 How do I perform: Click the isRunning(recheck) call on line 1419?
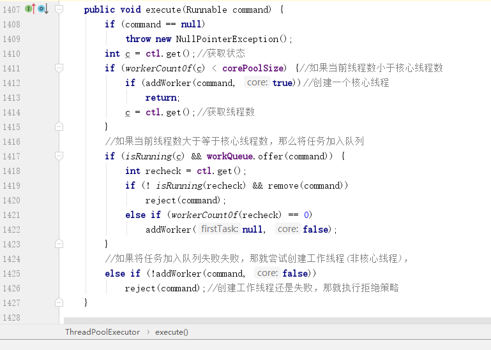pyautogui.click(x=200, y=186)
